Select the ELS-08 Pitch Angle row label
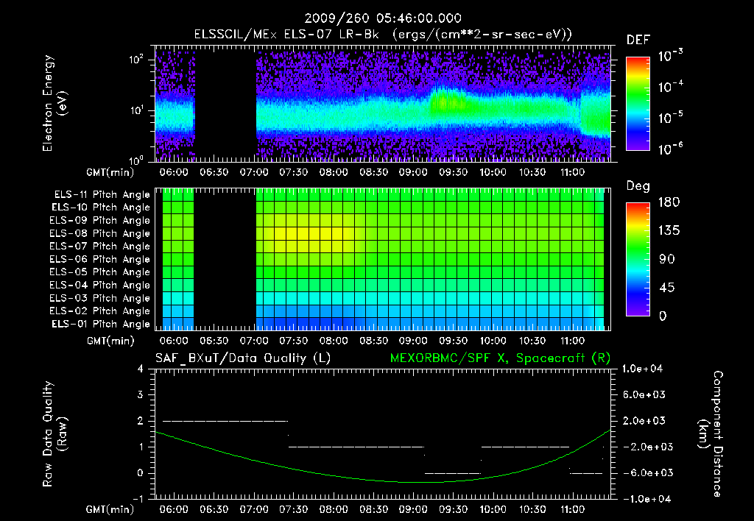 (x=100, y=233)
